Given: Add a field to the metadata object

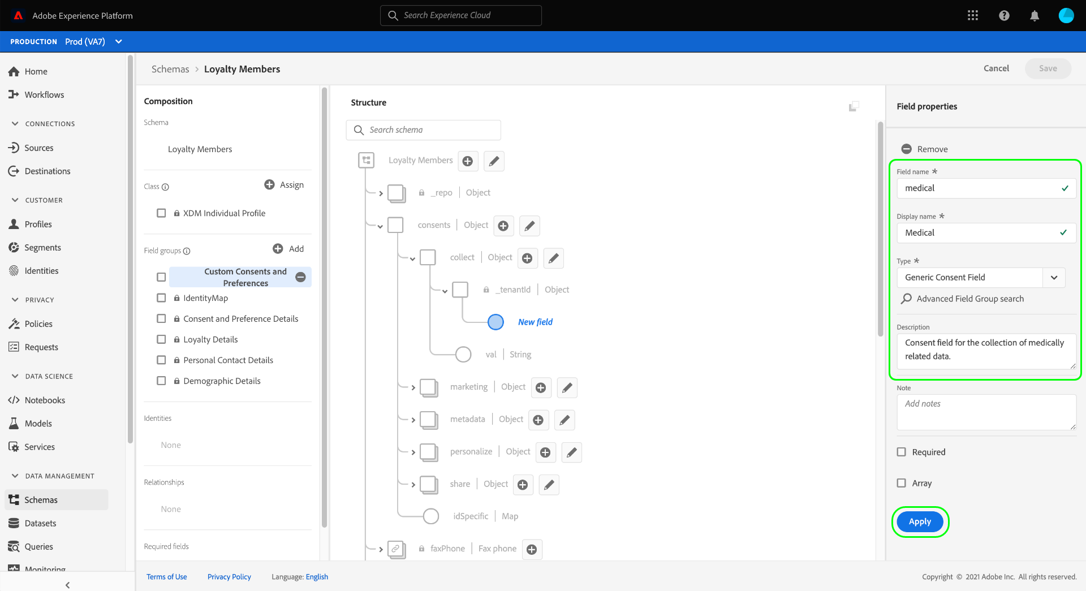Looking at the screenshot, I should click(x=538, y=420).
